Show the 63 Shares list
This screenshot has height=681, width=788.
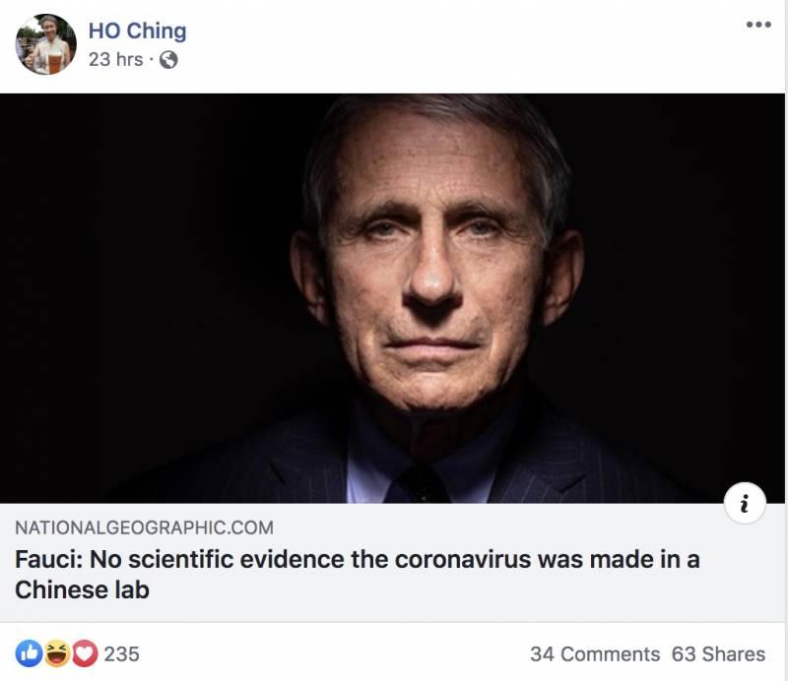click(x=718, y=653)
